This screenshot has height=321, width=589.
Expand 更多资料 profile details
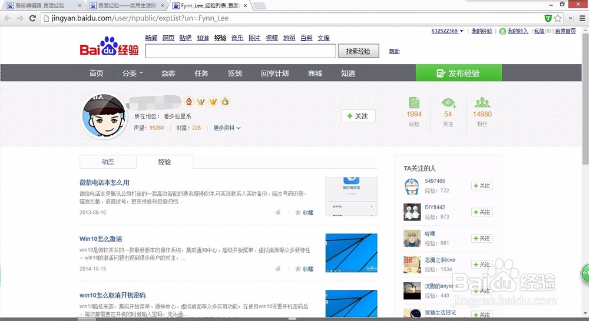tap(227, 128)
